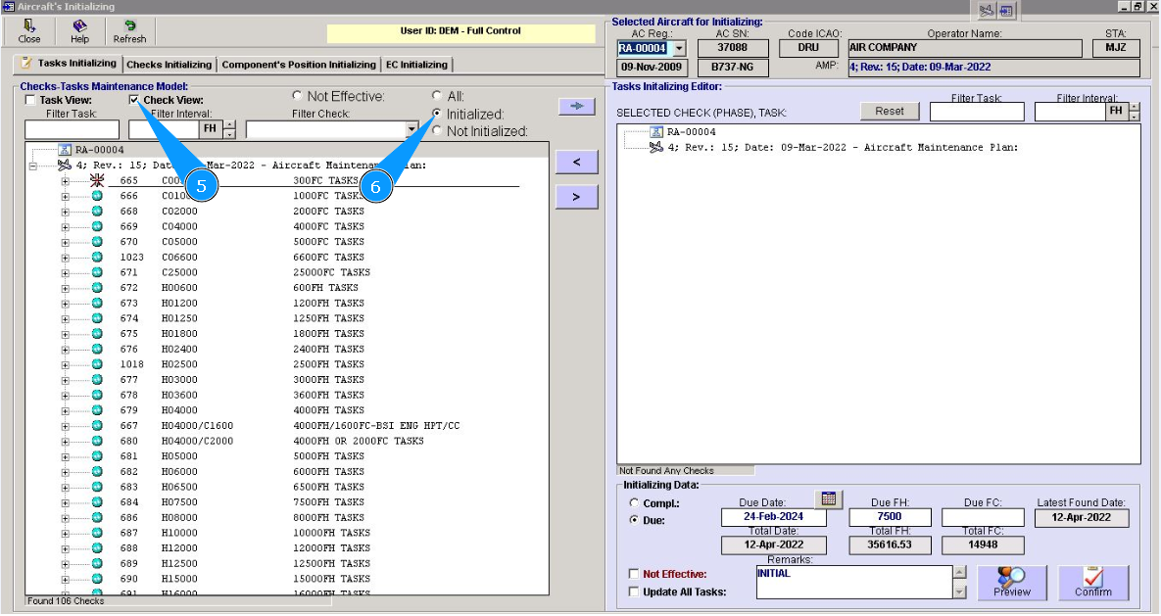Click the Confirm checkmark button
Image resolution: width=1161 pixels, height=616 pixels.
coord(1093,582)
